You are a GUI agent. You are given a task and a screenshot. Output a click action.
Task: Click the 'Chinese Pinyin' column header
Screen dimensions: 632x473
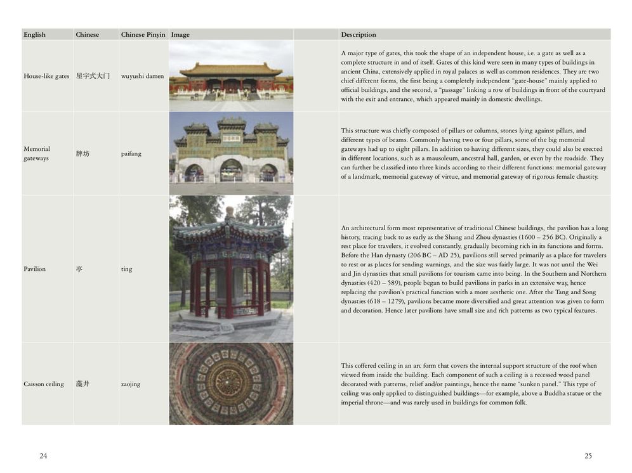pos(143,35)
